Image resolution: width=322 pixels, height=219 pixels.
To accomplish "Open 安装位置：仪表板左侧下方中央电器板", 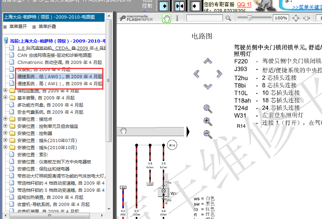I will pos(54,162).
